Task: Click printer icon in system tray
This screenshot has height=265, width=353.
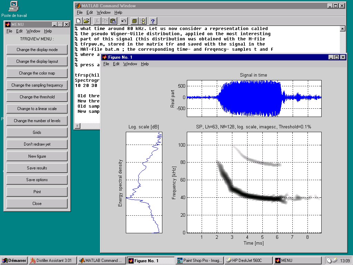Action: [x=334, y=261]
